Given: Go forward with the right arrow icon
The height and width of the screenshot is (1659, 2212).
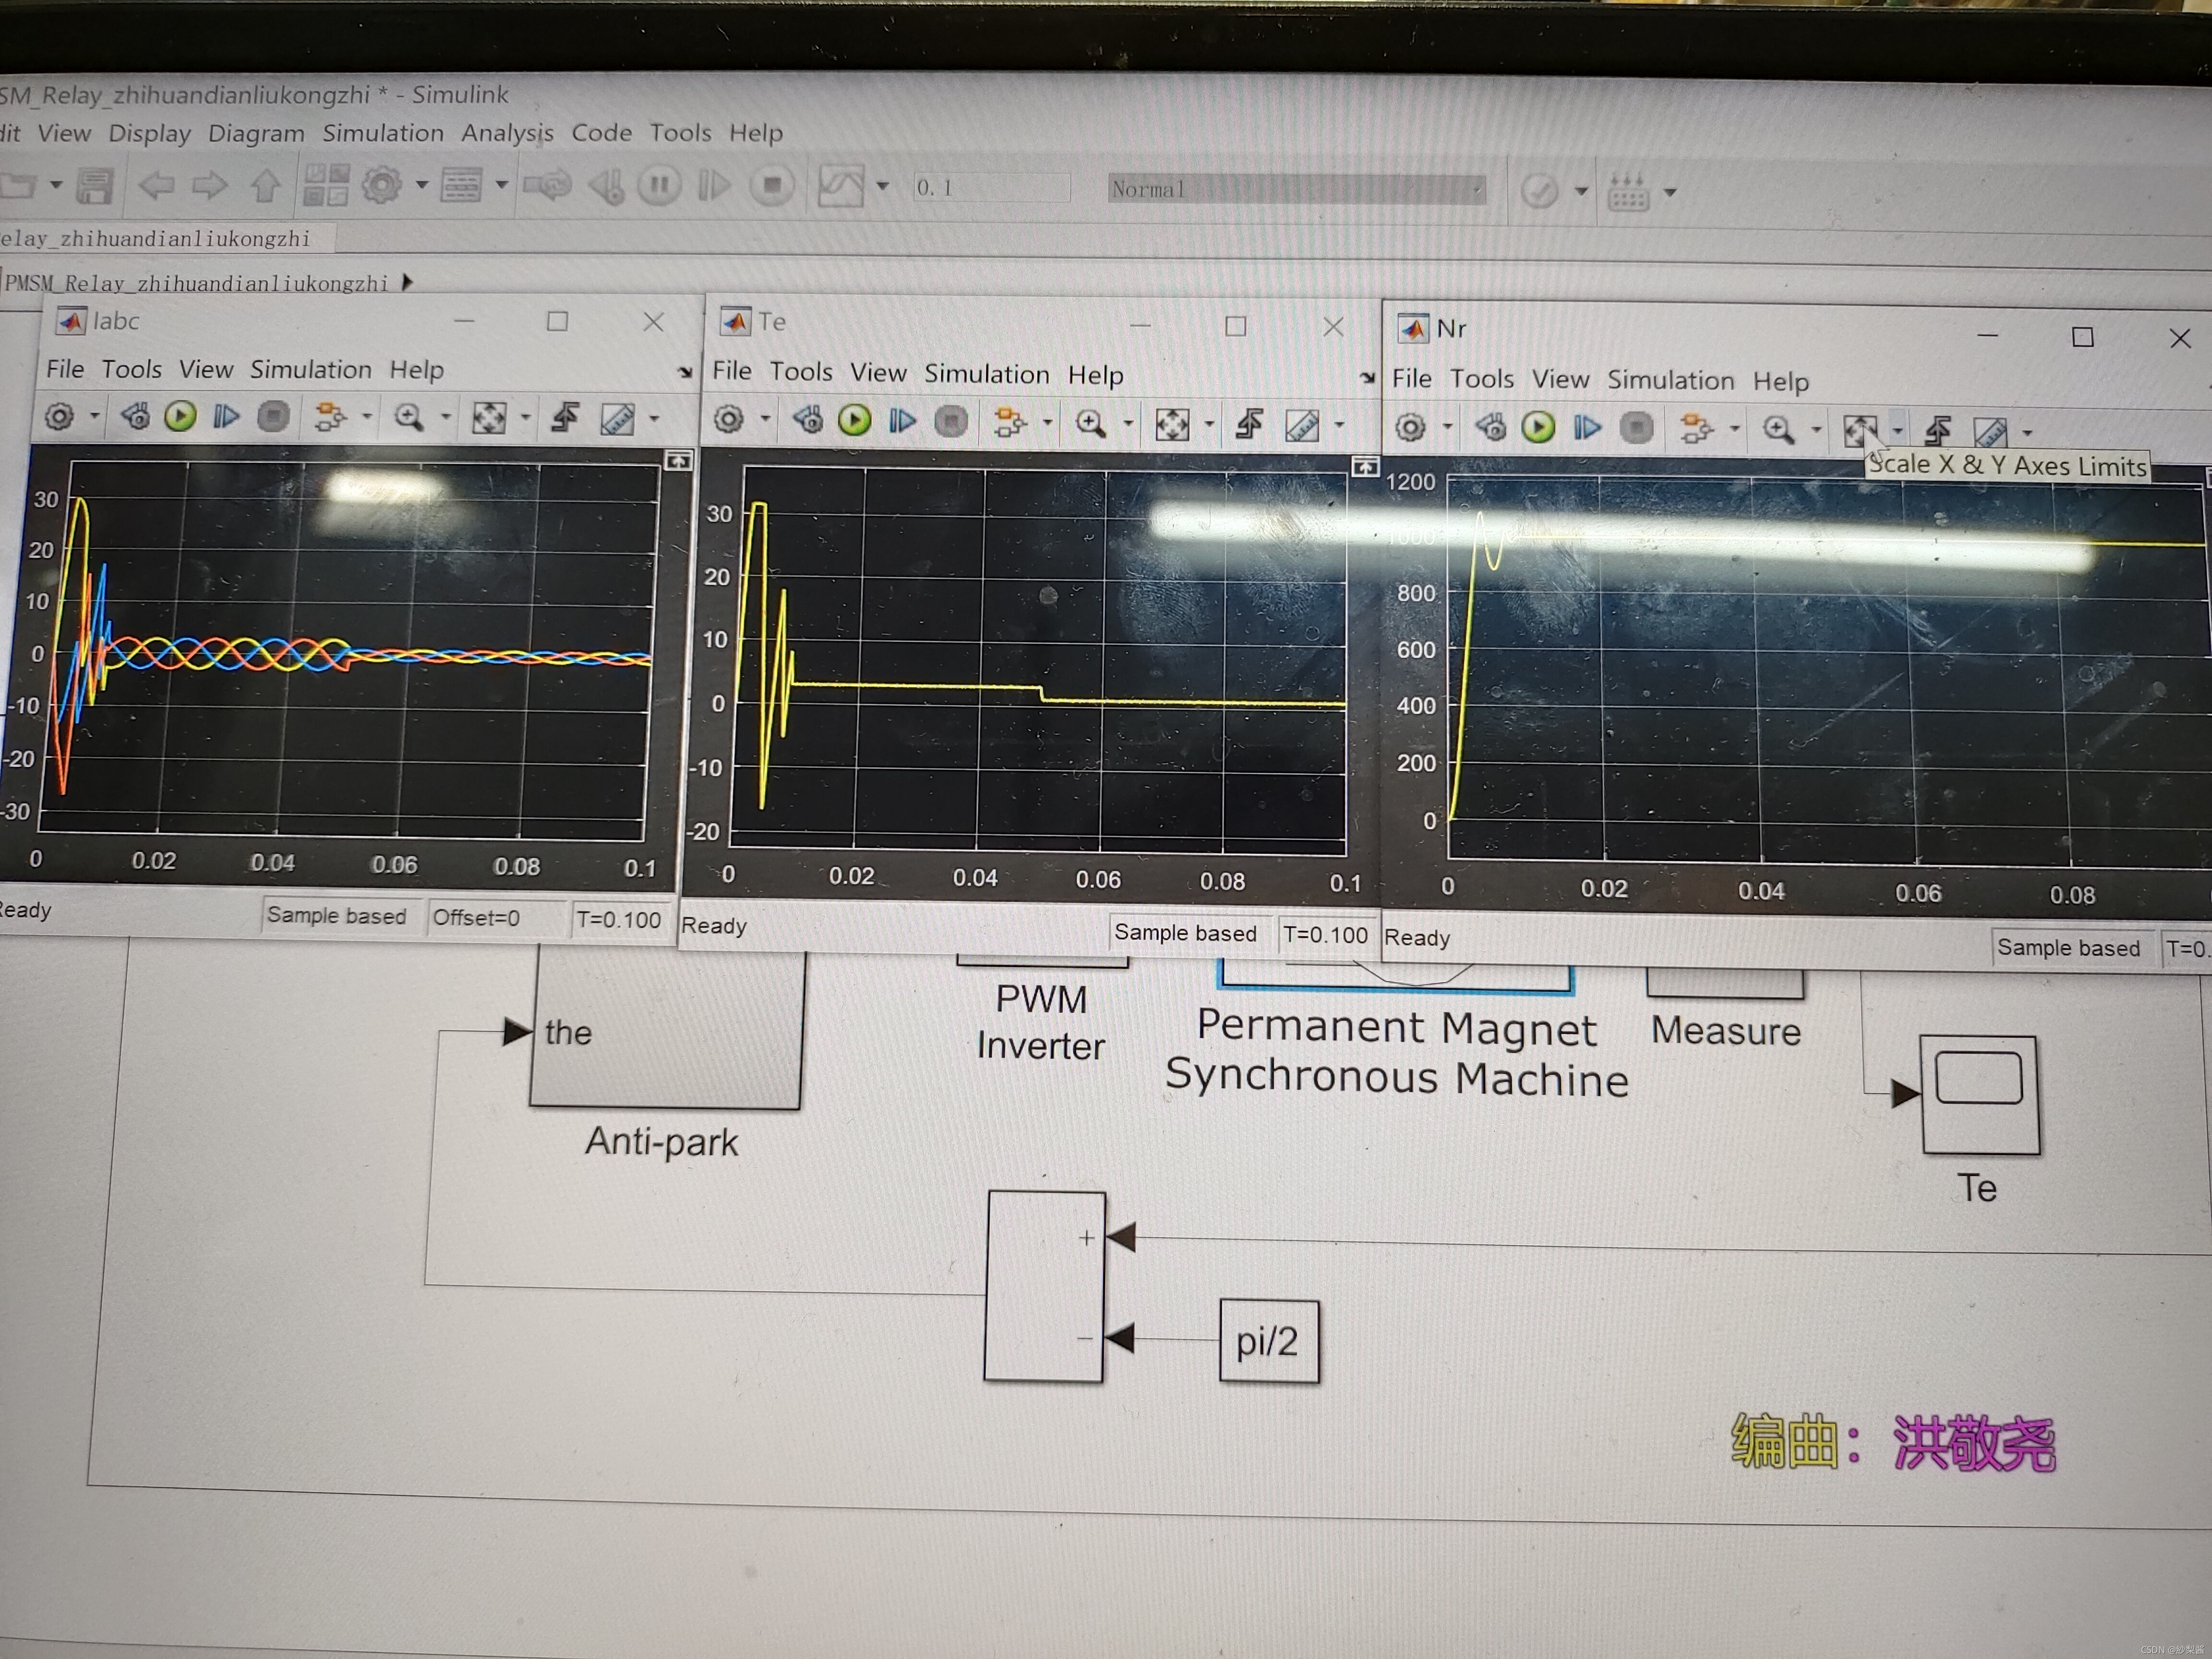Looking at the screenshot, I should pyautogui.click(x=209, y=185).
